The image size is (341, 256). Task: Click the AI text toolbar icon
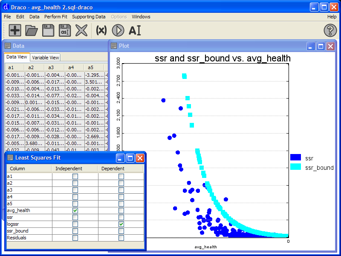135,30
